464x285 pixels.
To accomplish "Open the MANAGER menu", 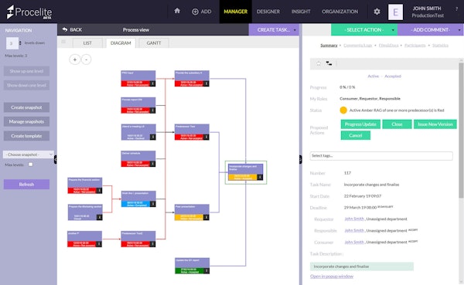I will (x=236, y=12).
